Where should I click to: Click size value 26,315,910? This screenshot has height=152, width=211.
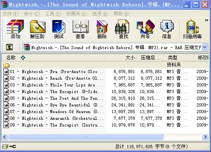123,98
